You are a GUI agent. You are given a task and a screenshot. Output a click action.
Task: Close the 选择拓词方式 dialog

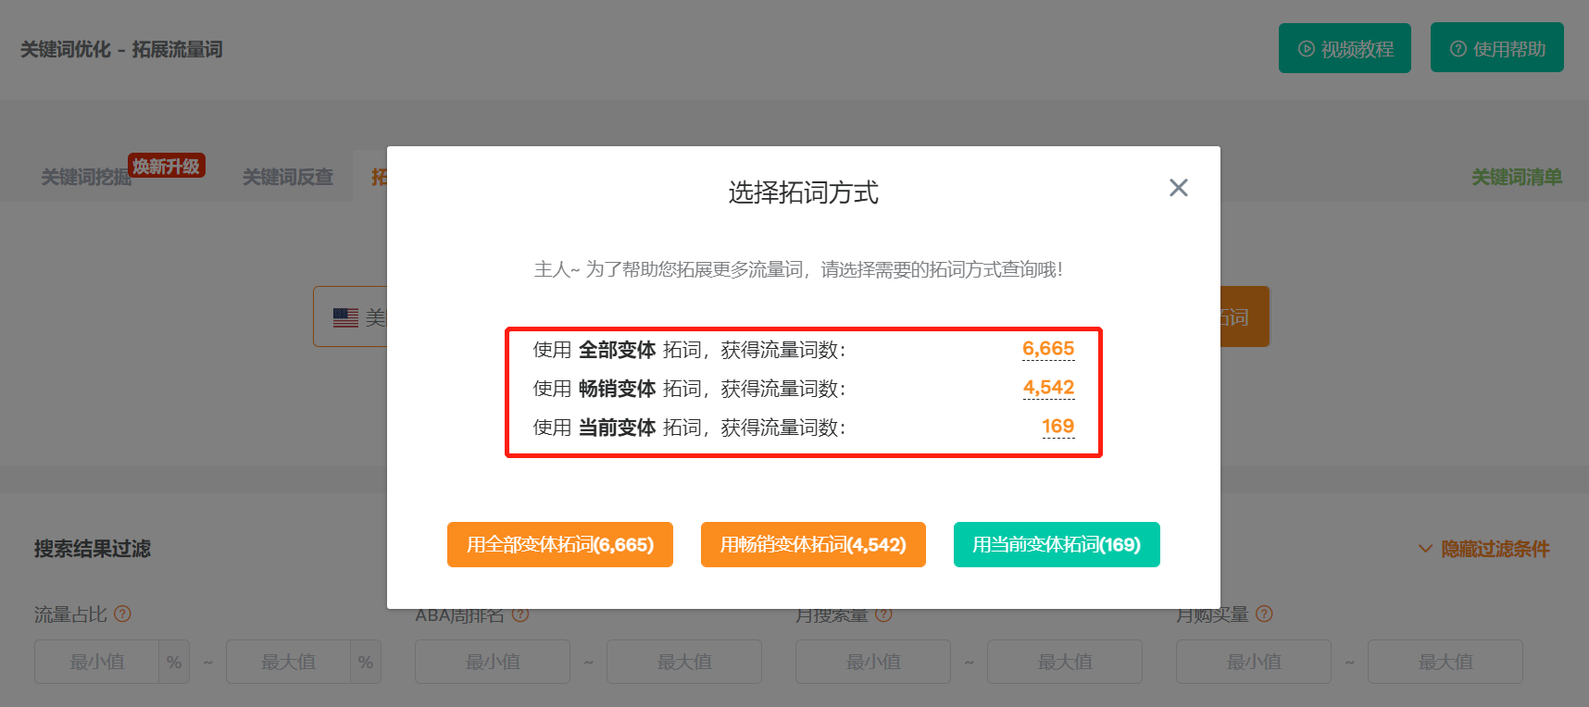[1178, 188]
